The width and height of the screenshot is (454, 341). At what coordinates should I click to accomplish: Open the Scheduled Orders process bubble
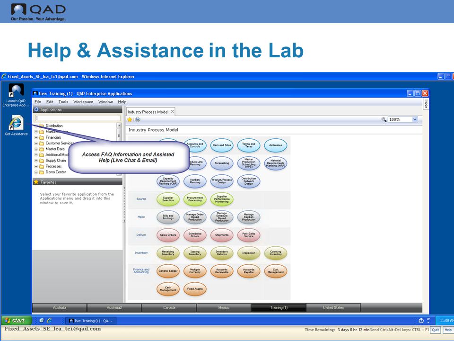tap(195, 235)
